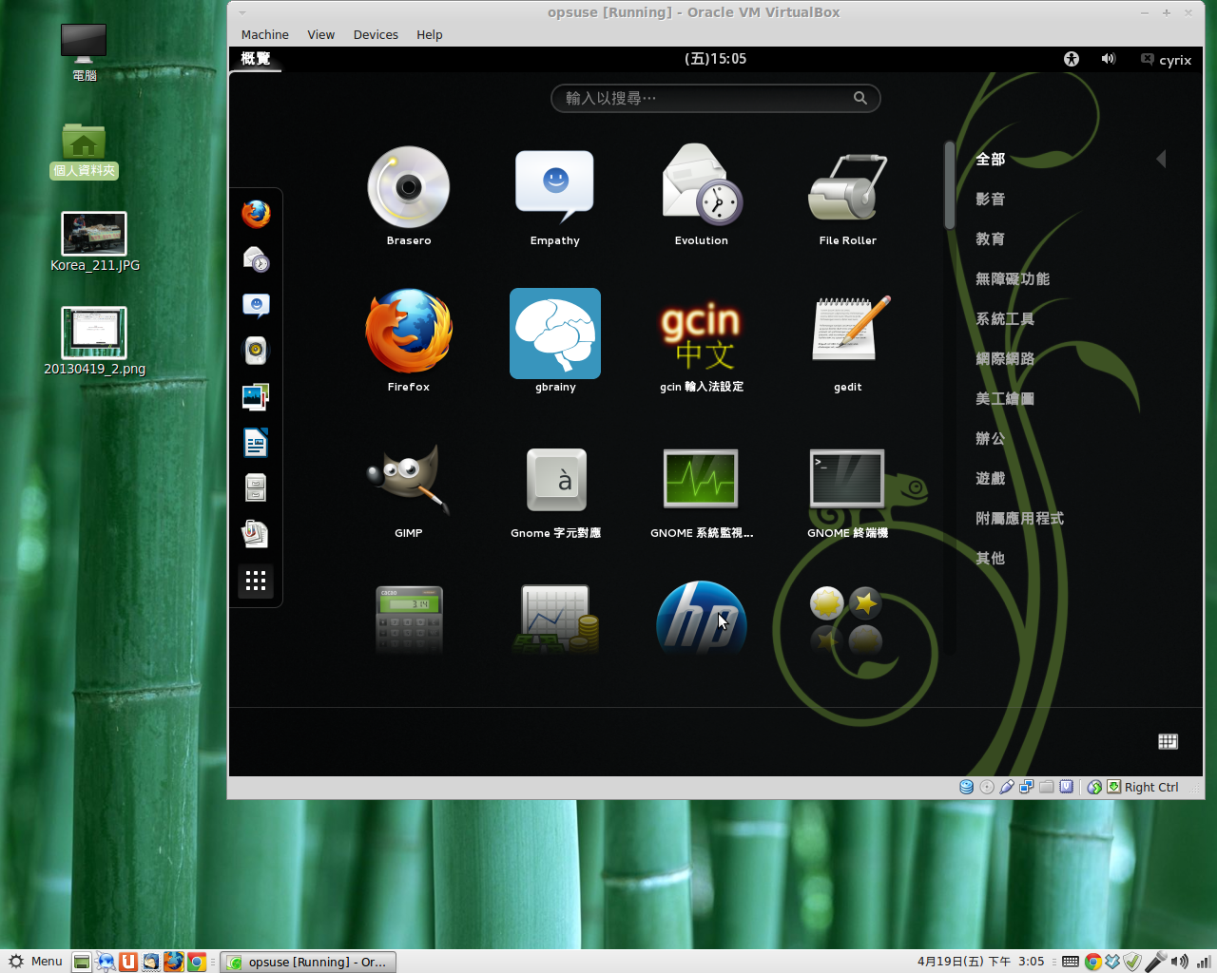Launch the speaker music player in dash

tap(256, 351)
